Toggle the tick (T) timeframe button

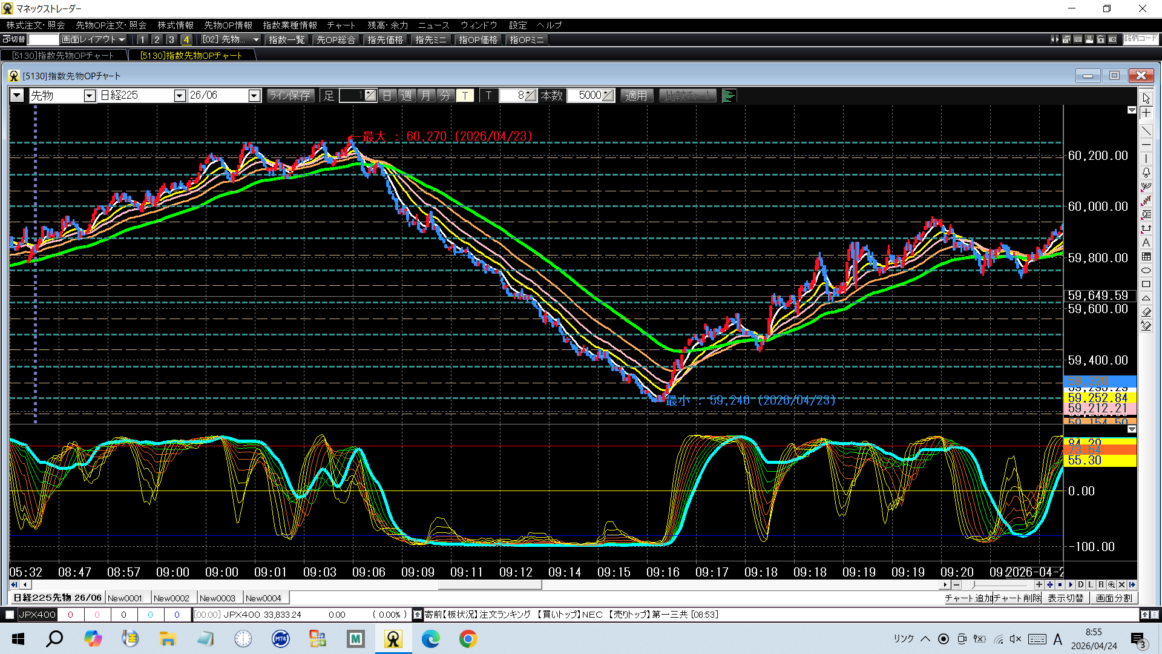[465, 96]
